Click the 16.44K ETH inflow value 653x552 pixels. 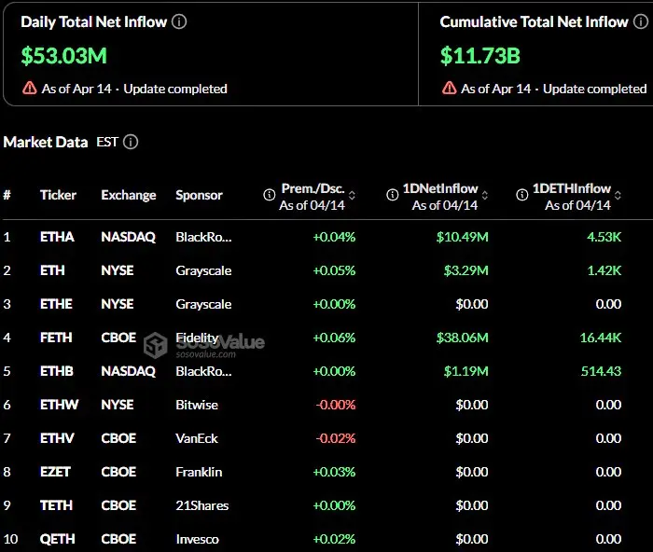pos(601,338)
